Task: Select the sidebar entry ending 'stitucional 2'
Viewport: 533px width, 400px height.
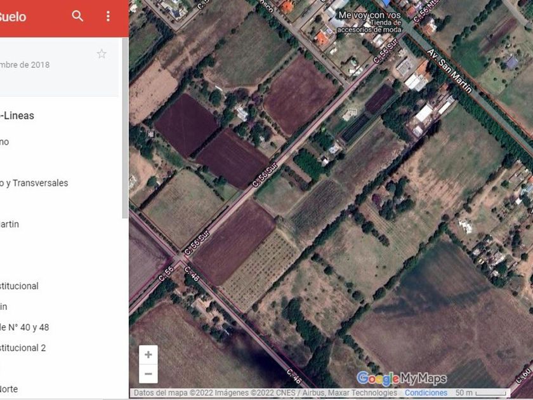Action: pyautogui.click(x=23, y=348)
